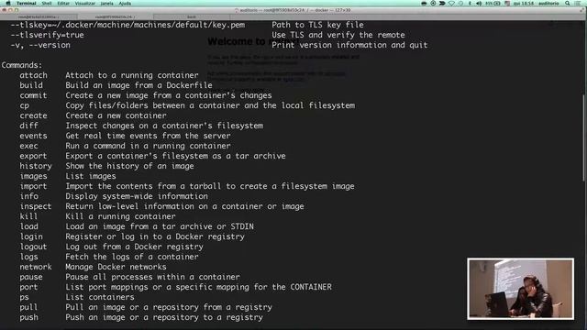Screen dimensions: 587x330
Task: Switch to the bash terminal tab
Action: pyautogui.click(x=192, y=16)
